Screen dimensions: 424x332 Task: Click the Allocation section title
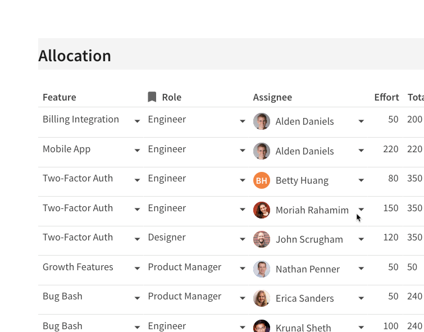(75, 56)
